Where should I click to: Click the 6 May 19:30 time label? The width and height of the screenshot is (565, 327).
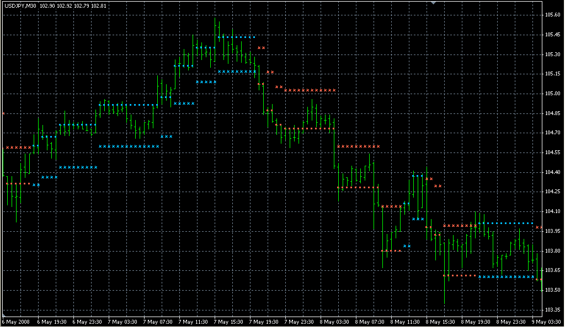click(52, 322)
